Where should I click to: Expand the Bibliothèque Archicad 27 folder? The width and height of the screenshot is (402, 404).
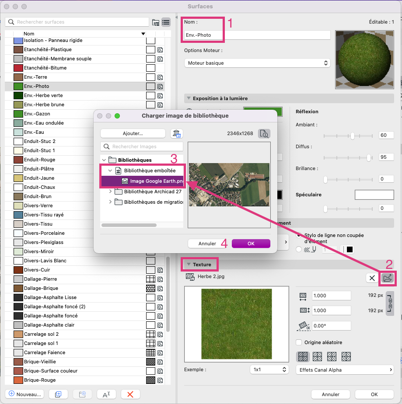point(110,192)
